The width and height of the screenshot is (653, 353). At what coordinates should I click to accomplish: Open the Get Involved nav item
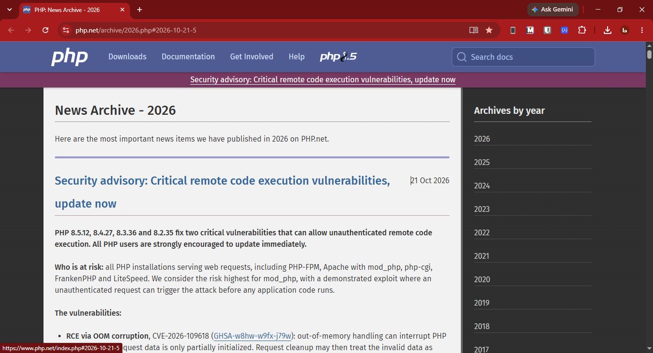tap(251, 56)
